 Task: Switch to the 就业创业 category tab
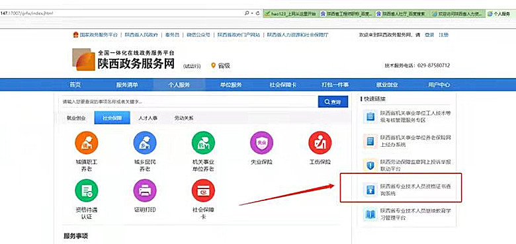point(76,118)
